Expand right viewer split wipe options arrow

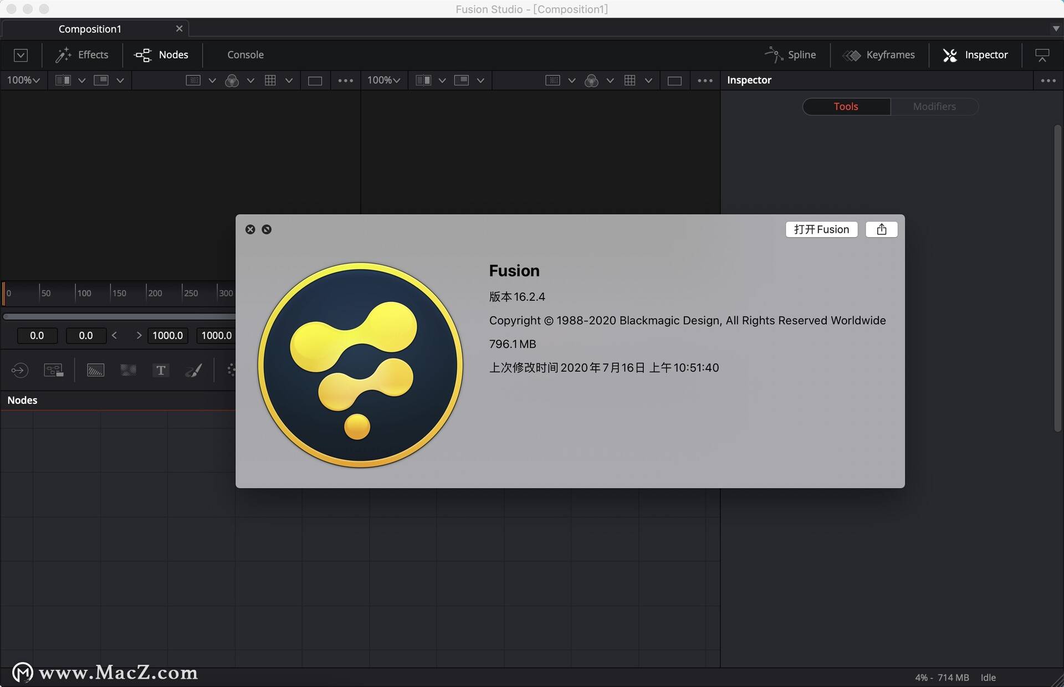pos(442,81)
